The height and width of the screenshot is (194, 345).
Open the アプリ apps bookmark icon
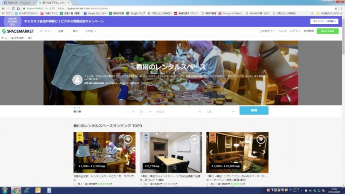click(x=7, y=14)
